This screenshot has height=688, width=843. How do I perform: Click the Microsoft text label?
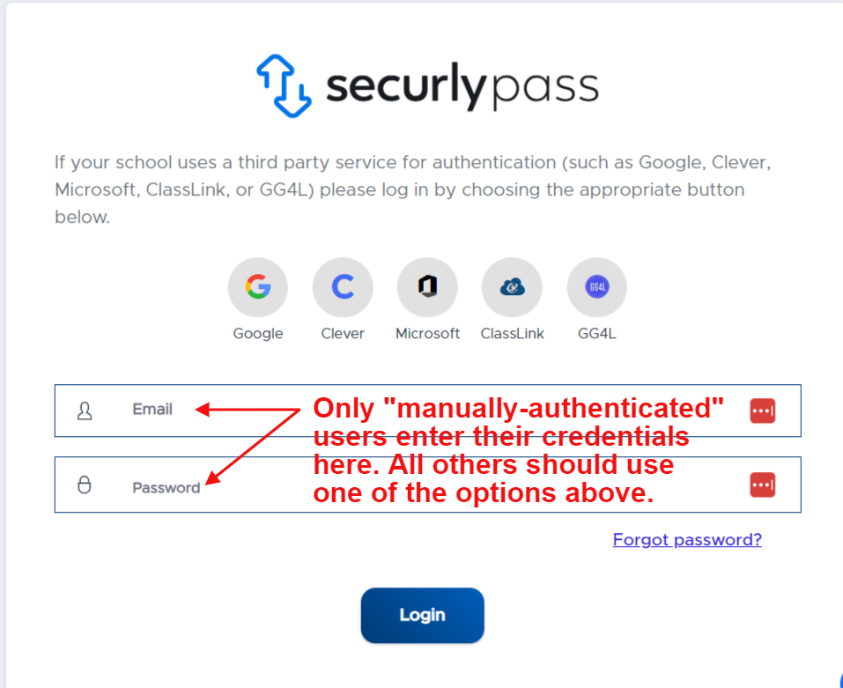427,334
